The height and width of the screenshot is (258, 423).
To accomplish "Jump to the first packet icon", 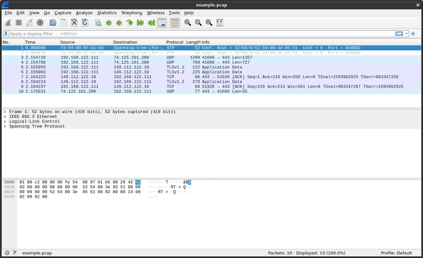I will (140, 23).
